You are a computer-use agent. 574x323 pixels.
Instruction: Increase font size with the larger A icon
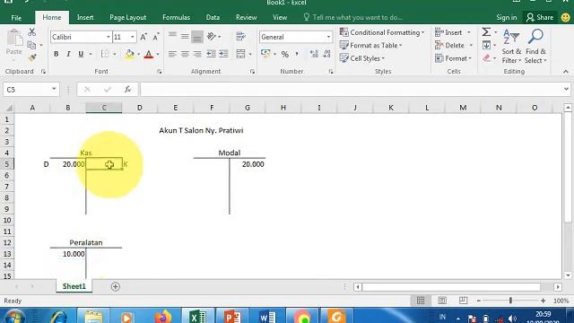pos(143,37)
